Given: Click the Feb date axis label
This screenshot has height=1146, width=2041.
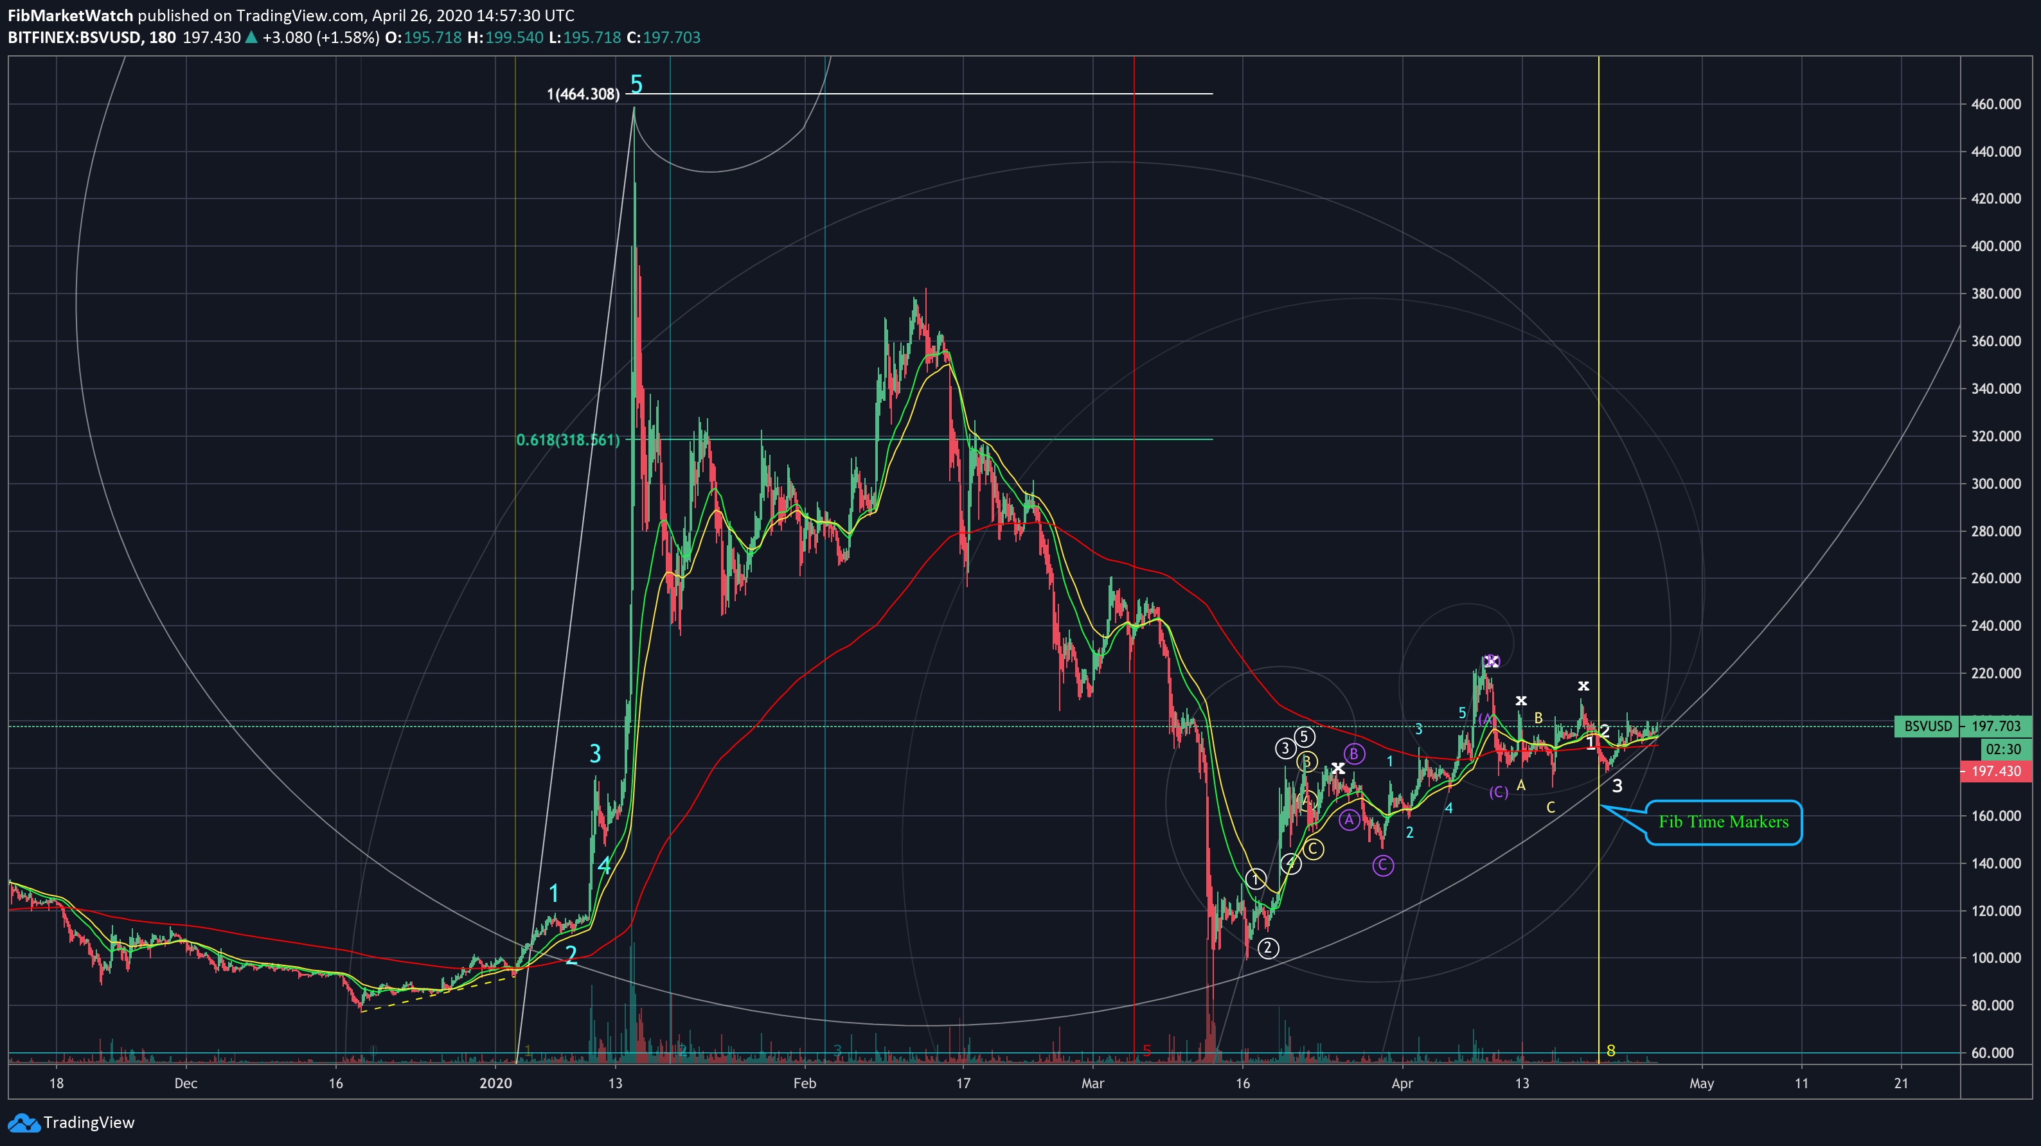Looking at the screenshot, I should click(804, 1082).
